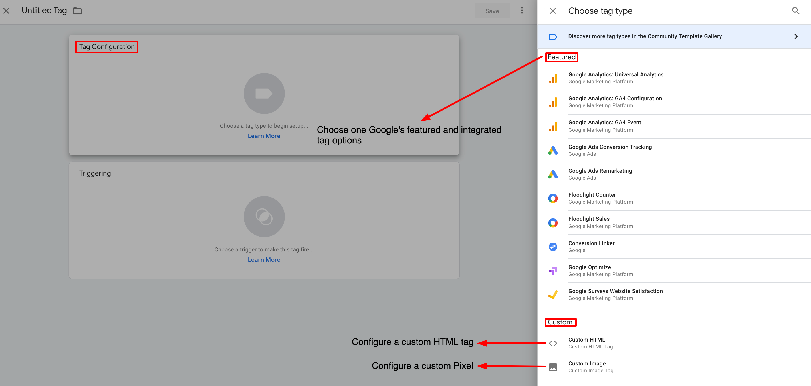Click the Custom HTML code brackets icon
The image size is (811, 386).
[x=553, y=343]
